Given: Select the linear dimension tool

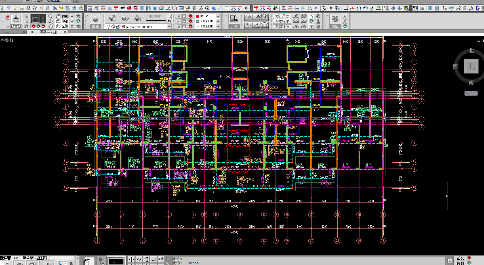Looking at the screenshot, I should (x=248, y=17).
